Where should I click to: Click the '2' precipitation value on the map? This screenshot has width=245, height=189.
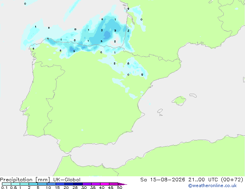pos(128,31)
